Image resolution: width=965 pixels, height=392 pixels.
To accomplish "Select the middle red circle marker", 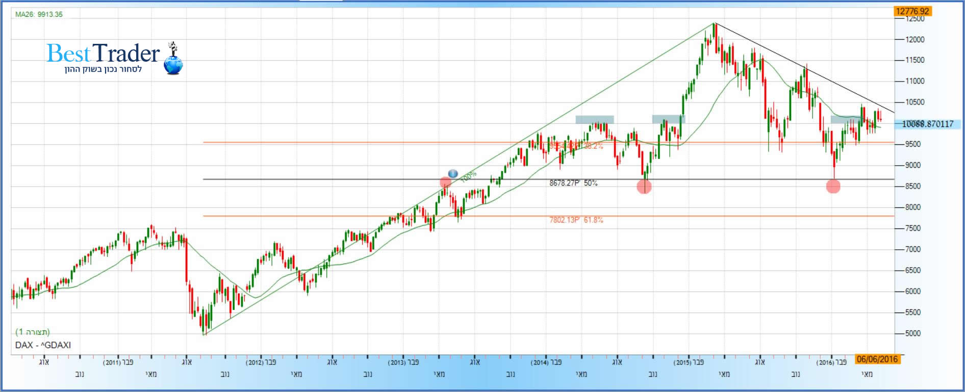I will pos(644,187).
